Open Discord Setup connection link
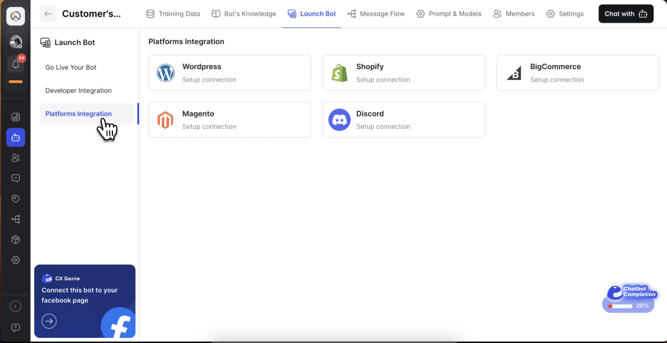The width and height of the screenshot is (667, 343). (383, 127)
